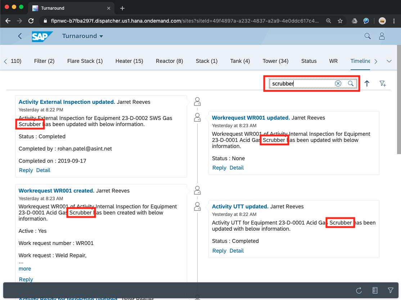This screenshot has height=300, width=401.
Task: Reply to the Activity UTT post
Action: tap(219, 251)
